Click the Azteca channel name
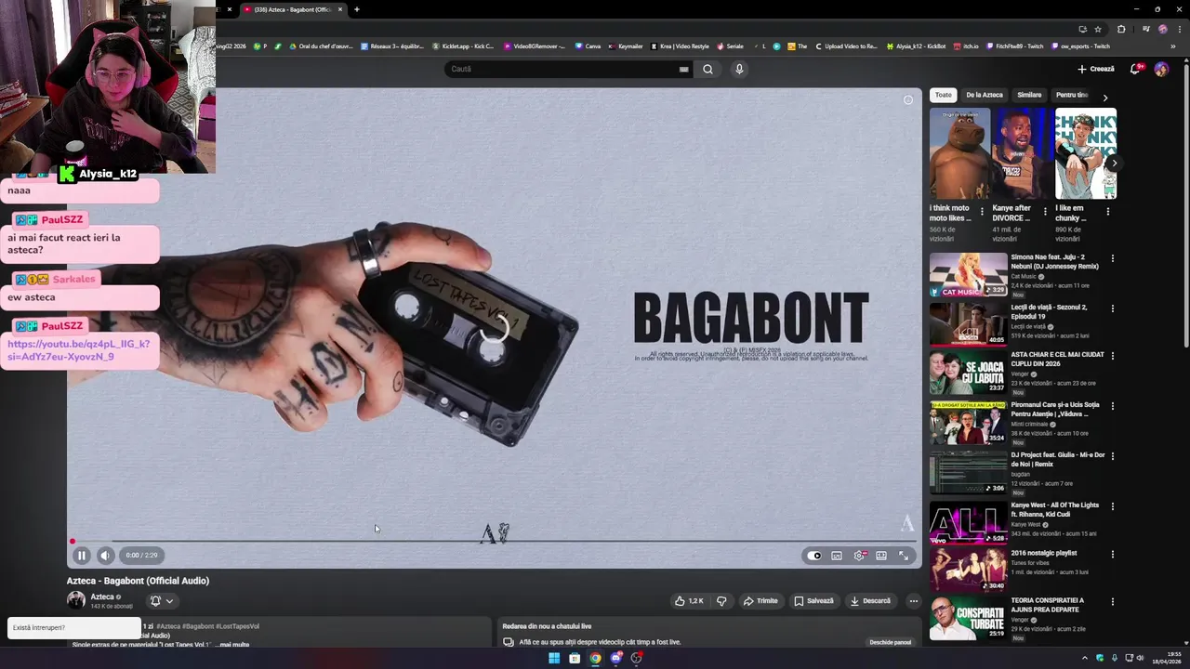This screenshot has width=1190, height=669. [102, 597]
